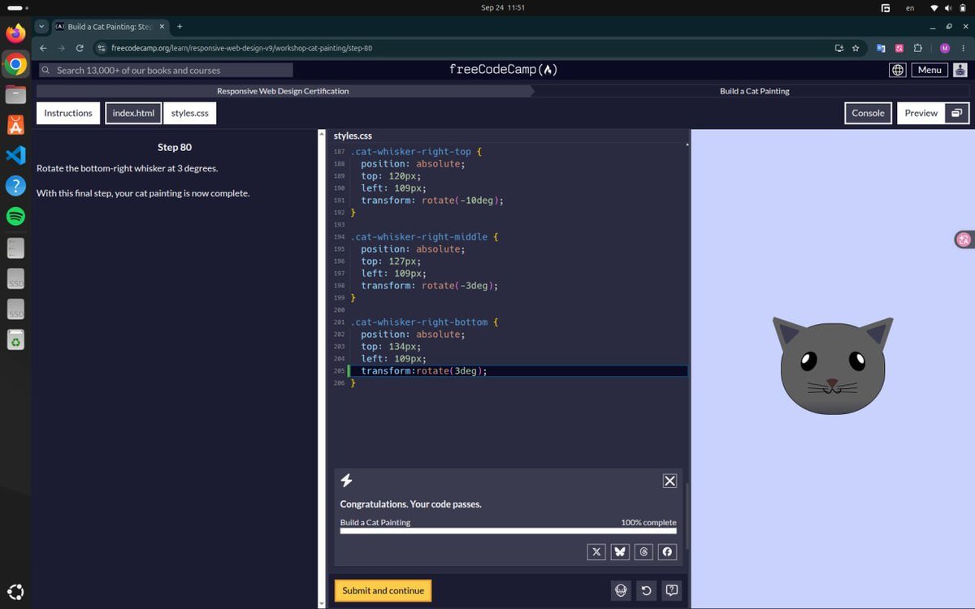Viewport: 975px width, 609px height.
Task: Click freeCodeCamp logo
Action: tap(503, 70)
